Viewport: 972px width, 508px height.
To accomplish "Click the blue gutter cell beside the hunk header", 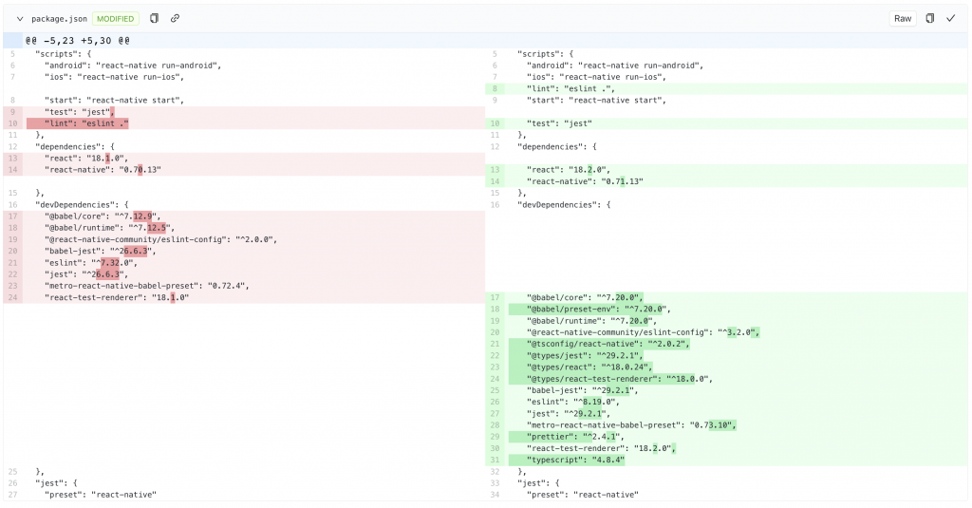I will (x=13, y=41).
